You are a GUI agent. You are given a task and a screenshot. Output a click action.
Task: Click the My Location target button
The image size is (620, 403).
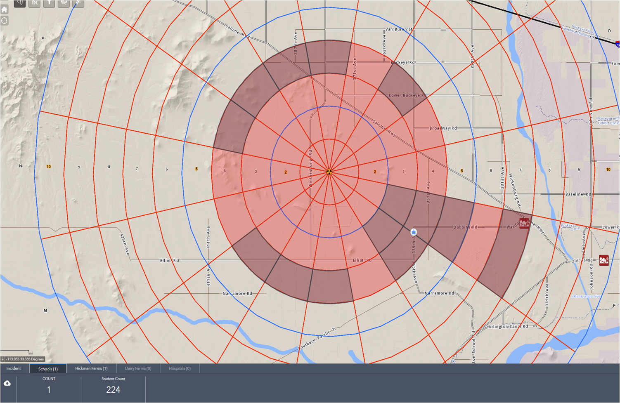[x=5, y=21]
